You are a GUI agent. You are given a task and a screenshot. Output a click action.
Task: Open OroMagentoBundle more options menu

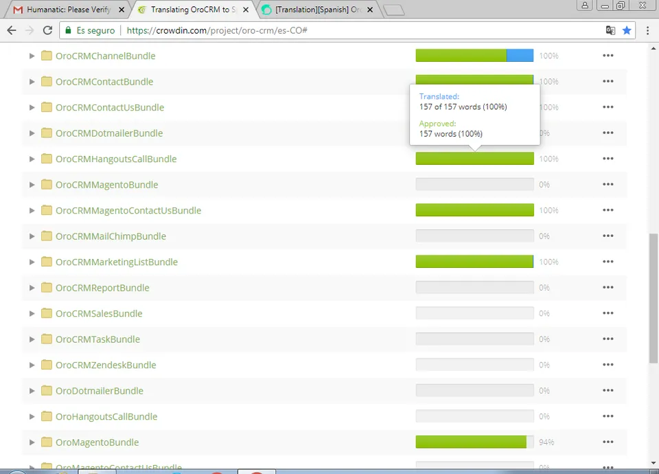point(608,442)
